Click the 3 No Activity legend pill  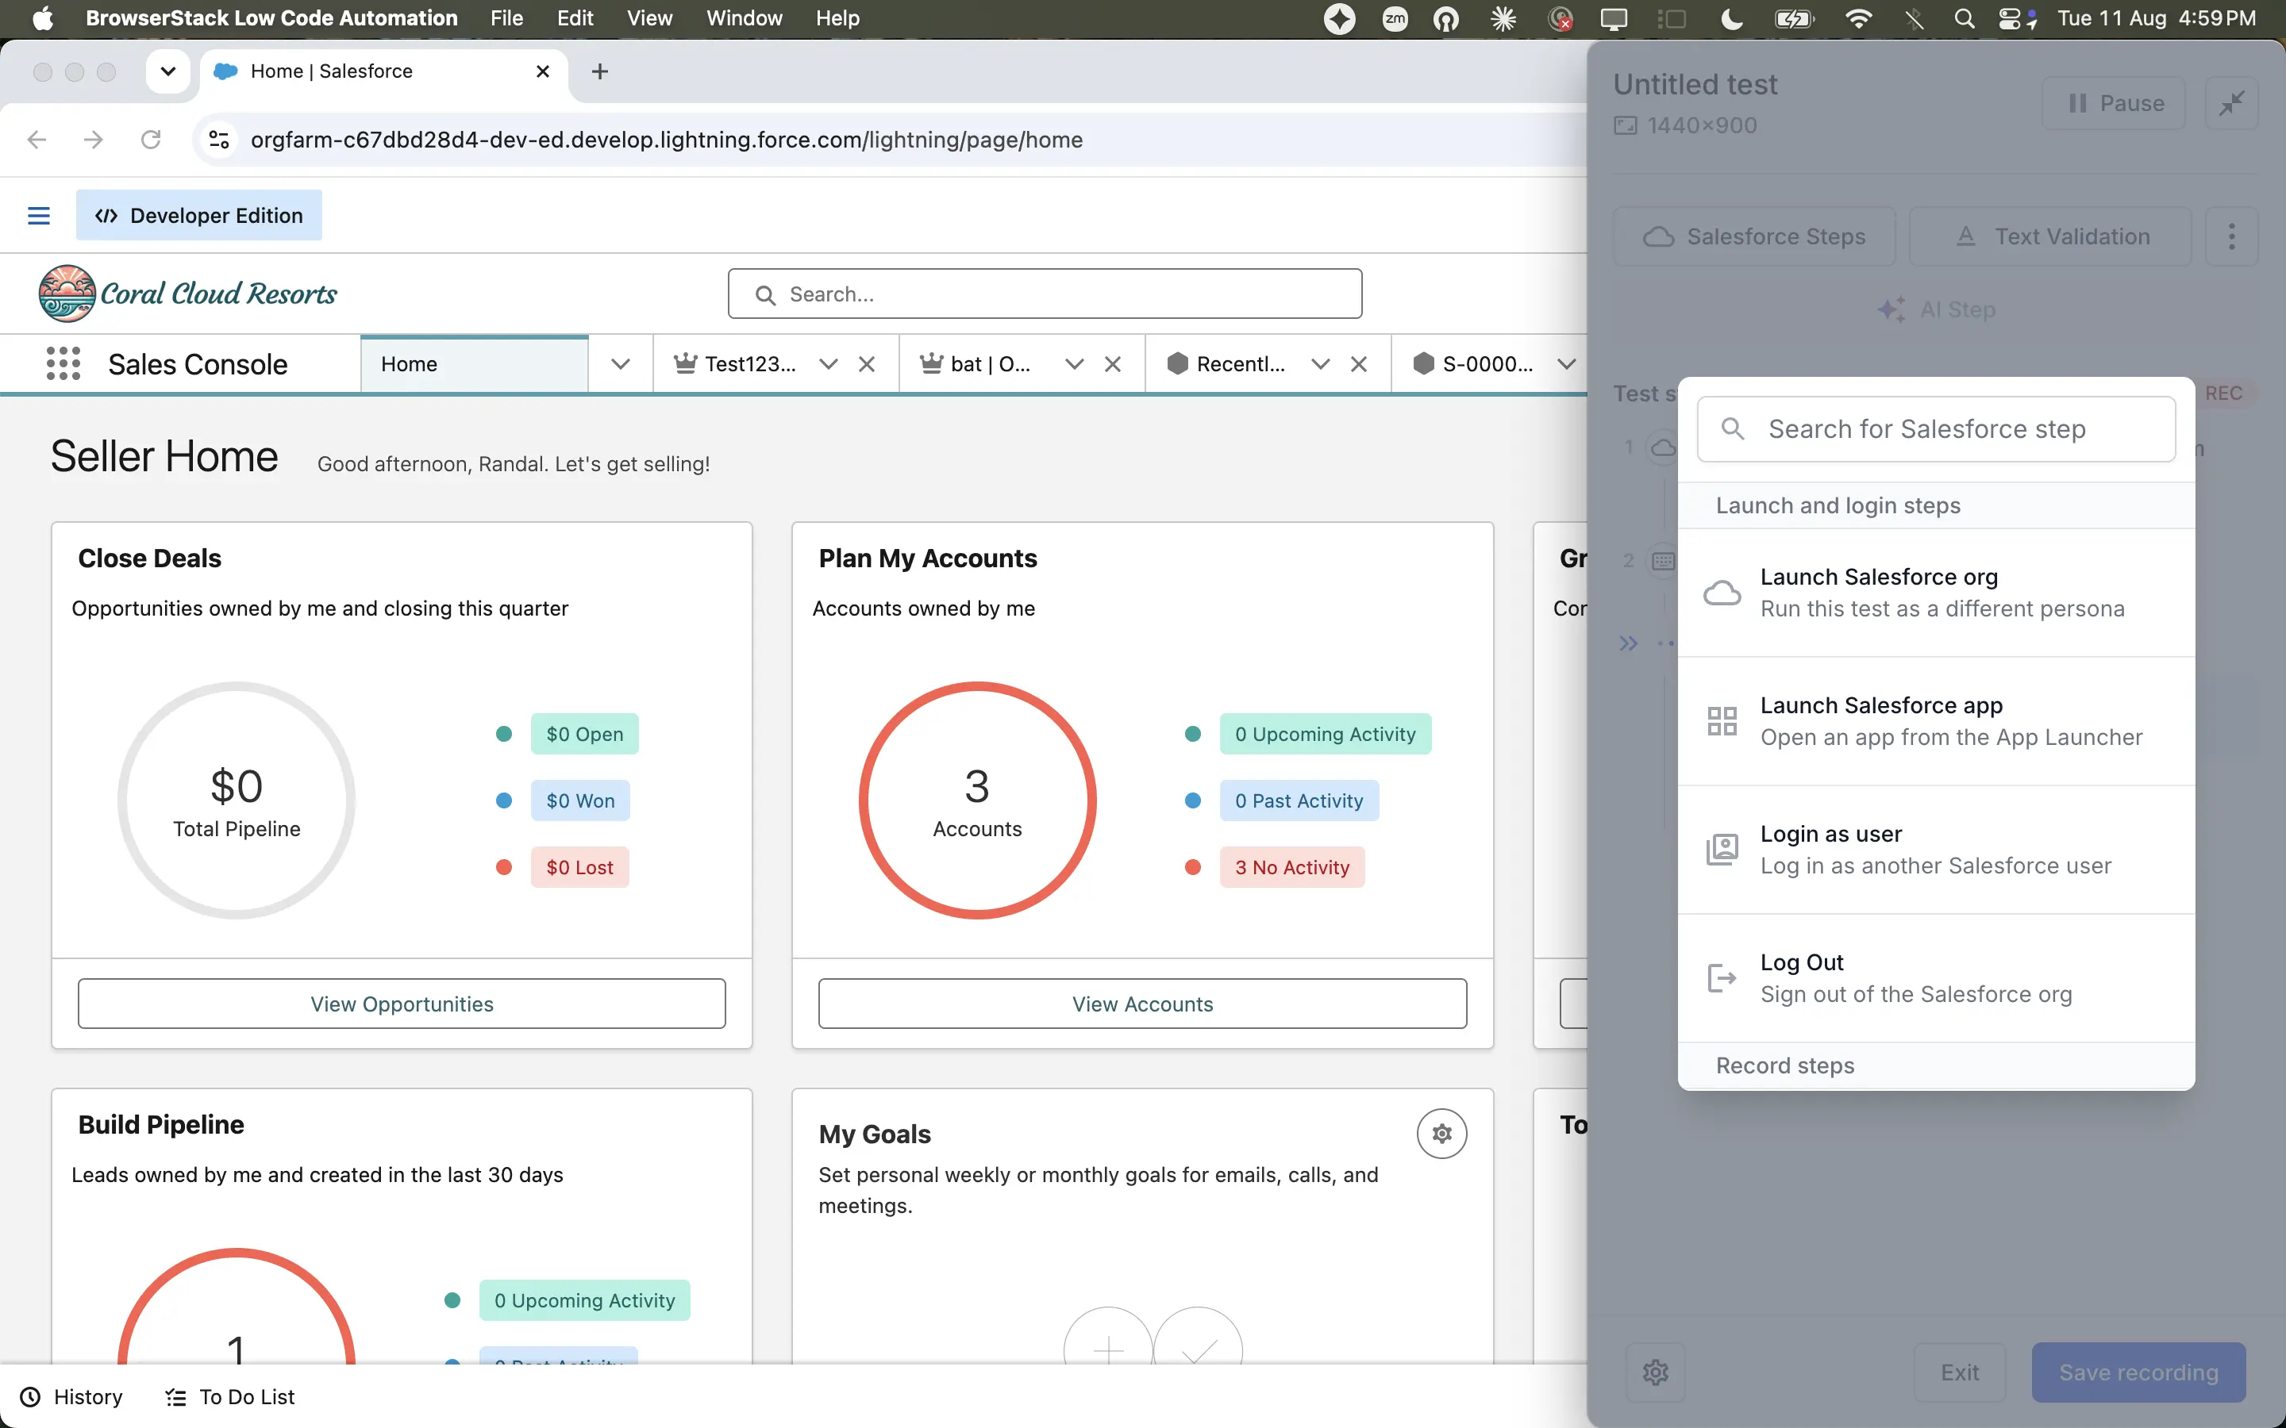[1292, 867]
